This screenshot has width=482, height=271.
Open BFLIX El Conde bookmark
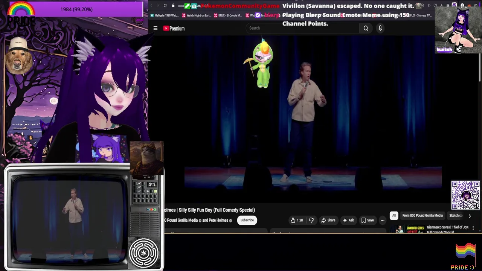click(x=227, y=15)
